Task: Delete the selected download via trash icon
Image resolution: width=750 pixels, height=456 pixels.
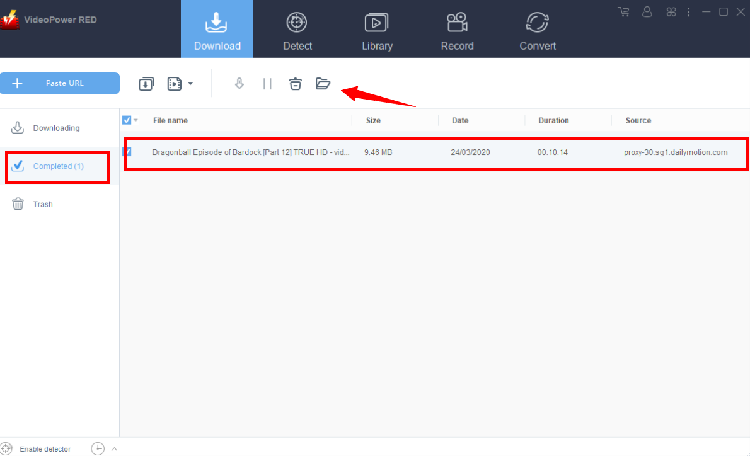Action: pos(295,83)
